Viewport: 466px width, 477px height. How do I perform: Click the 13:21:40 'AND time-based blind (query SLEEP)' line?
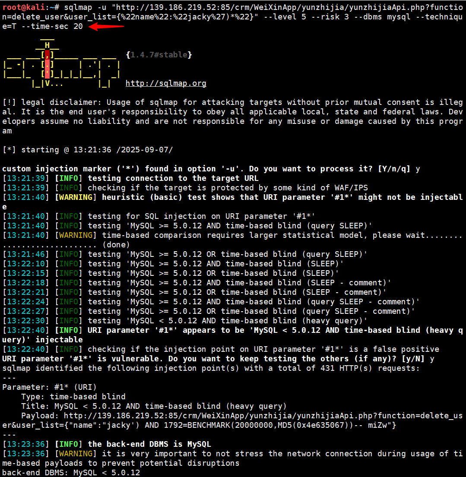(x=187, y=226)
